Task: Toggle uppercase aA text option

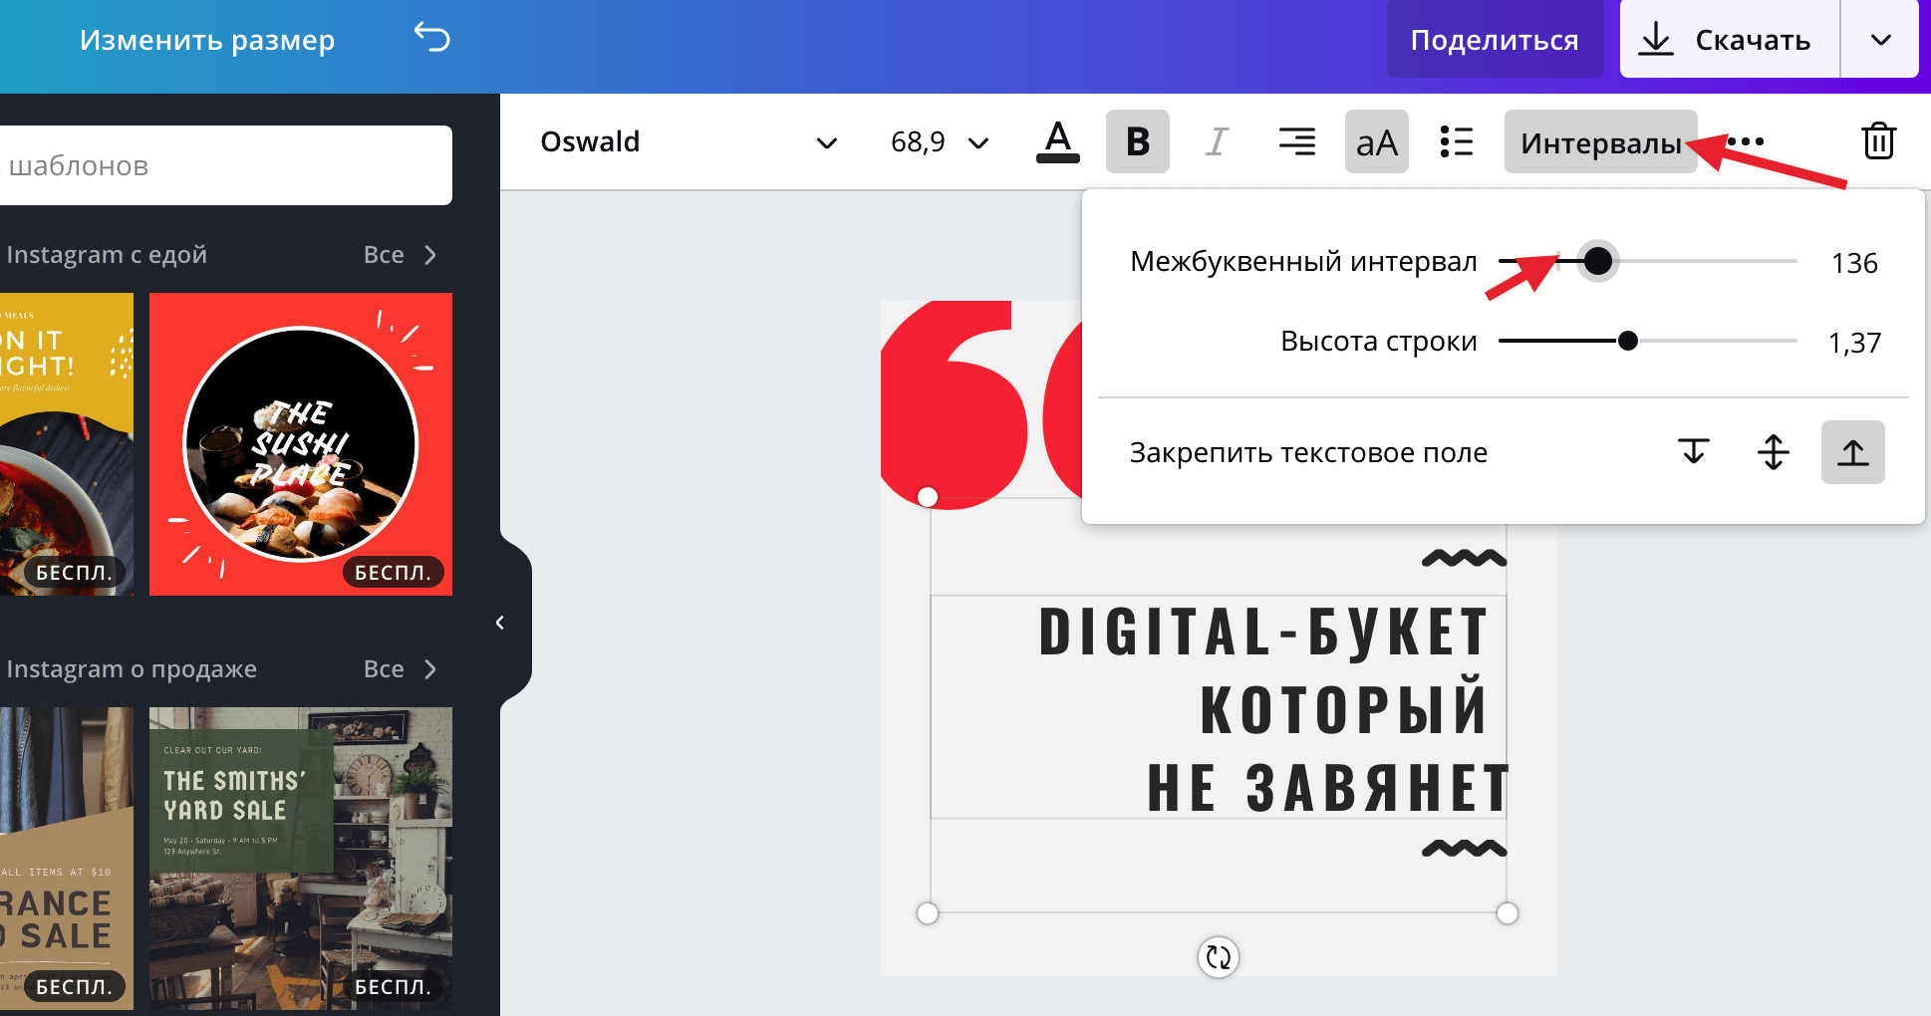Action: point(1376,141)
